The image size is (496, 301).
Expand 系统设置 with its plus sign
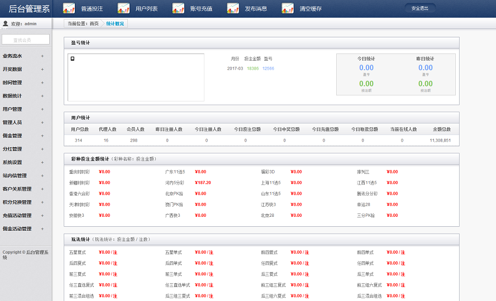pyautogui.click(x=42, y=162)
